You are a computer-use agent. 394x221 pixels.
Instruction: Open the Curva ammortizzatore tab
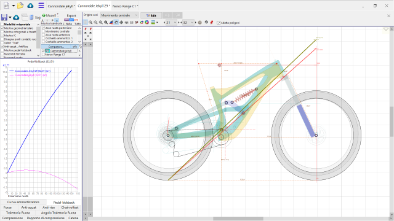23,202
